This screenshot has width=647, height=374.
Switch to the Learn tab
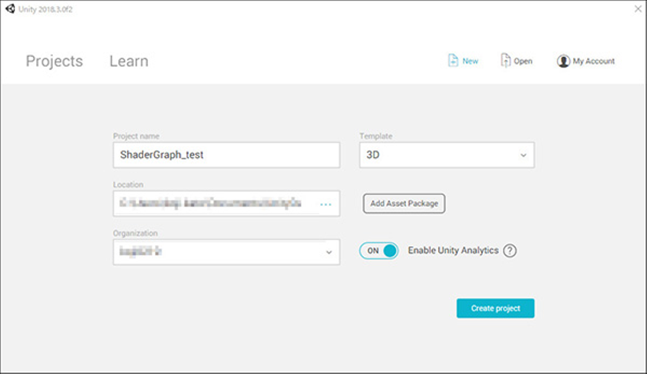tap(129, 61)
